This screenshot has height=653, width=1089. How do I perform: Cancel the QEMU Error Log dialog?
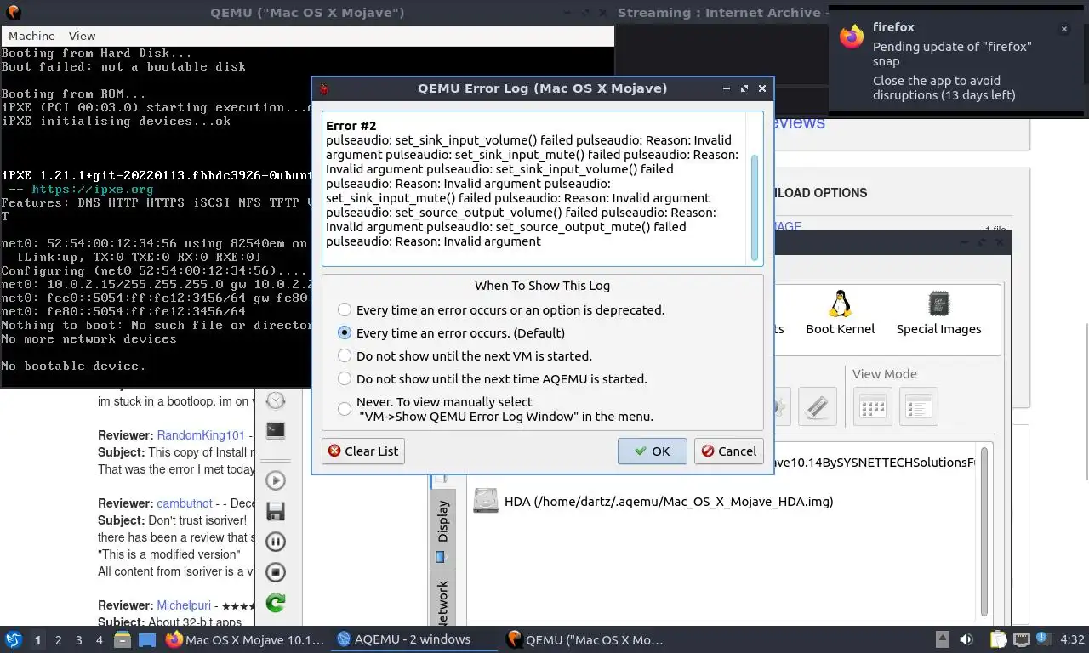(728, 451)
